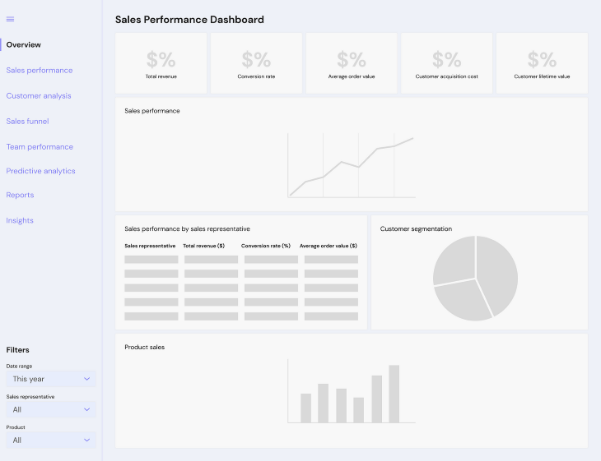The width and height of the screenshot is (601, 461).
Task: Click the Product sales chart title
Action: [145, 348]
